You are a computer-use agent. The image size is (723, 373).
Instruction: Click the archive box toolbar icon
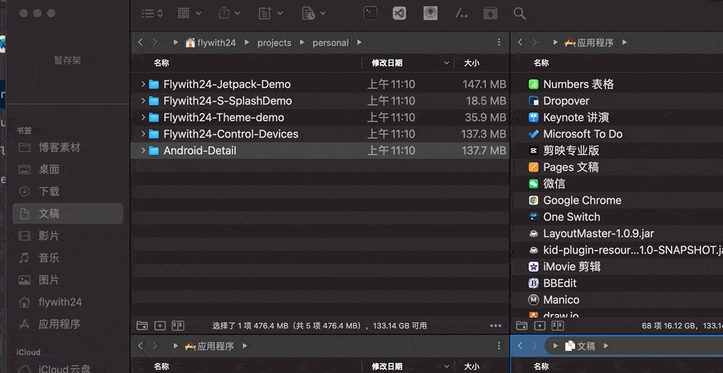click(x=490, y=13)
